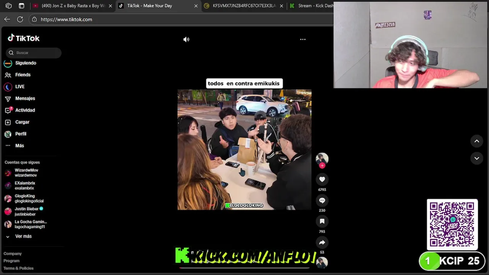Click in the Buscar search field
Screen dimensions: 489x275
[34, 53]
